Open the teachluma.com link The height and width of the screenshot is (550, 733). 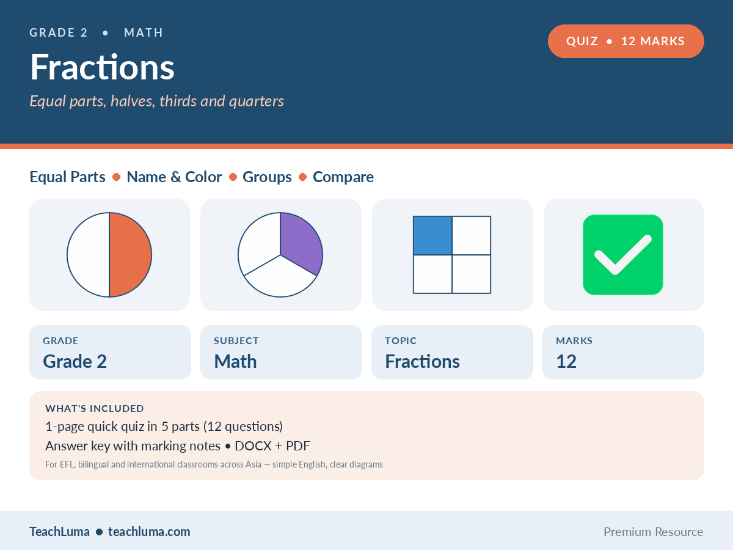(x=149, y=532)
